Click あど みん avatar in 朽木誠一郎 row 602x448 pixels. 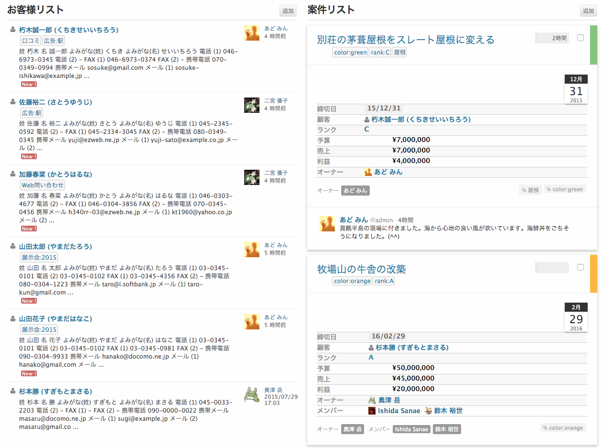[252, 33]
